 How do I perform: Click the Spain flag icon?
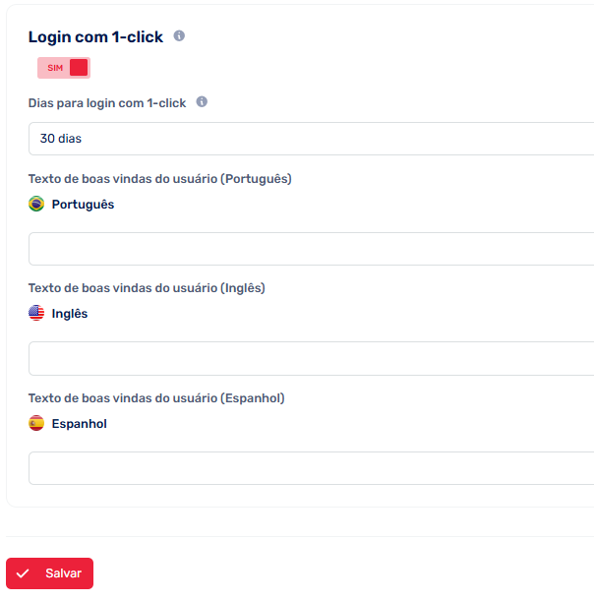point(36,423)
